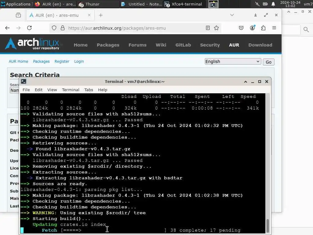
Task: Open the terminal Tabs menu
Action: click(x=89, y=90)
